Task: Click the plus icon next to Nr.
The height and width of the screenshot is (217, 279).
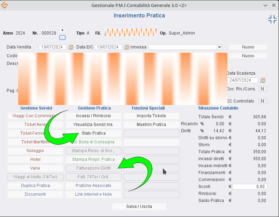Action: click(62, 30)
